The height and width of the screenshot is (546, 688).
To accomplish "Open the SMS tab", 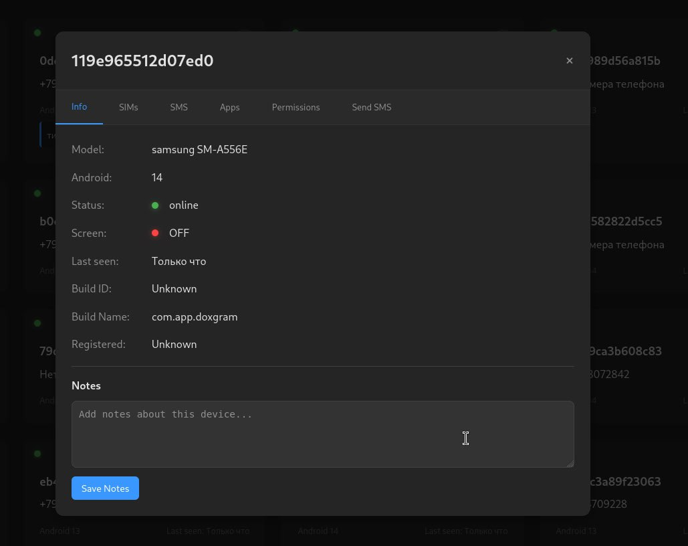I will coord(179,107).
